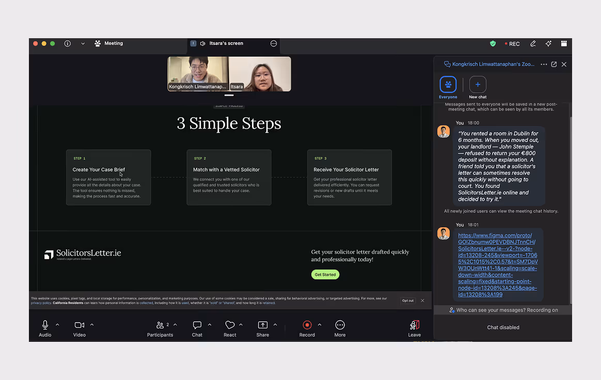Click the collapse handle under video thumbnails
This screenshot has width=601, height=380.
pos(229,95)
